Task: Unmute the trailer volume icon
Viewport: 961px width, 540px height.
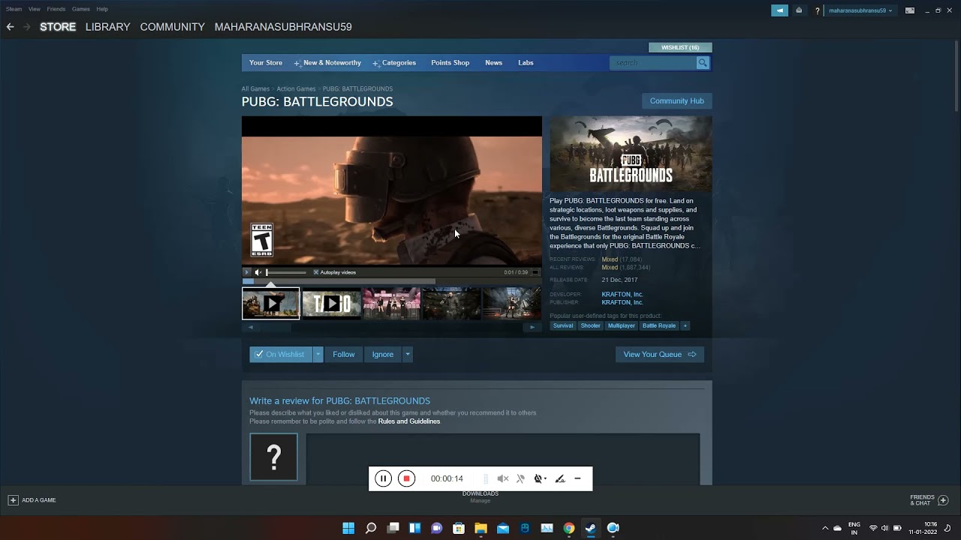Action: 258,272
